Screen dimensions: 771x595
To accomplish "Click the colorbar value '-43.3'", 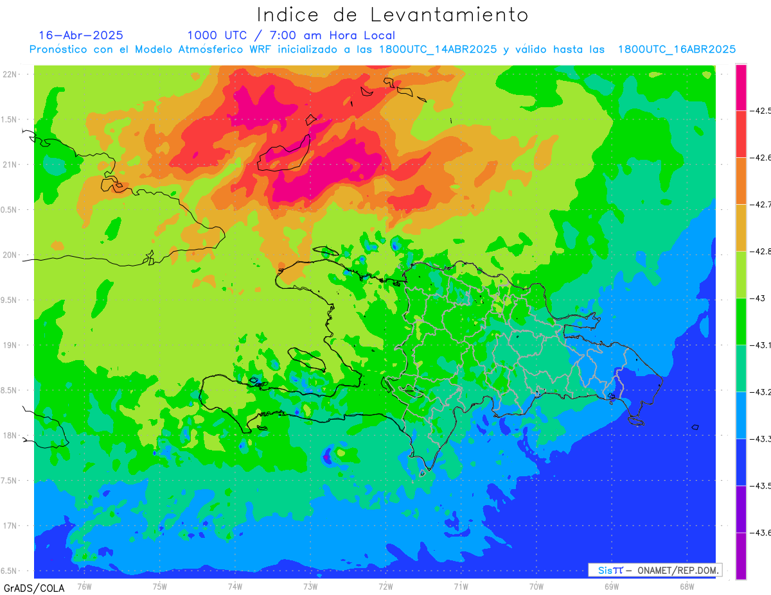I will (762, 438).
